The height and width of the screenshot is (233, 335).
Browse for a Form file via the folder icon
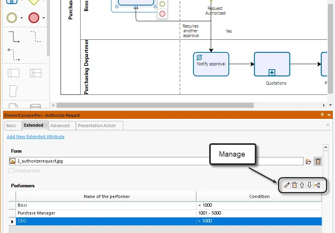(x=308, y=161)
